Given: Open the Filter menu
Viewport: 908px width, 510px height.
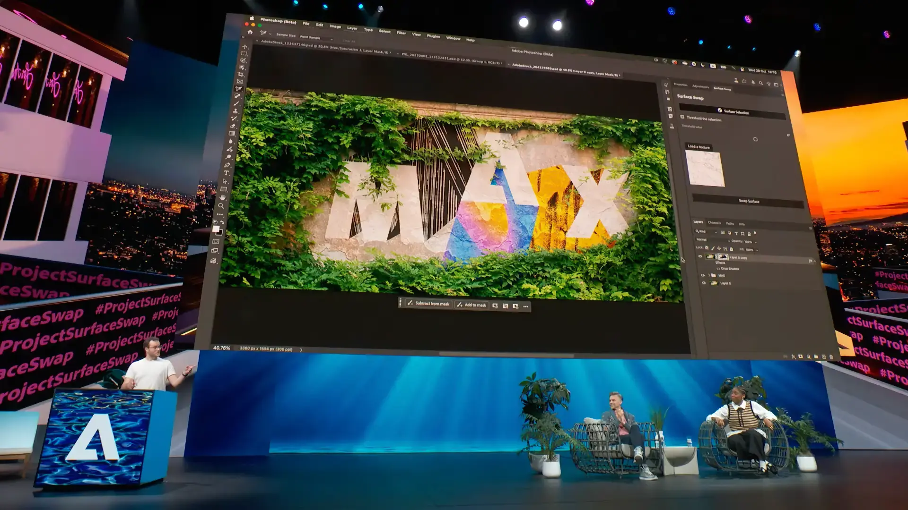Looking at the screenshot, I should 401,34.
